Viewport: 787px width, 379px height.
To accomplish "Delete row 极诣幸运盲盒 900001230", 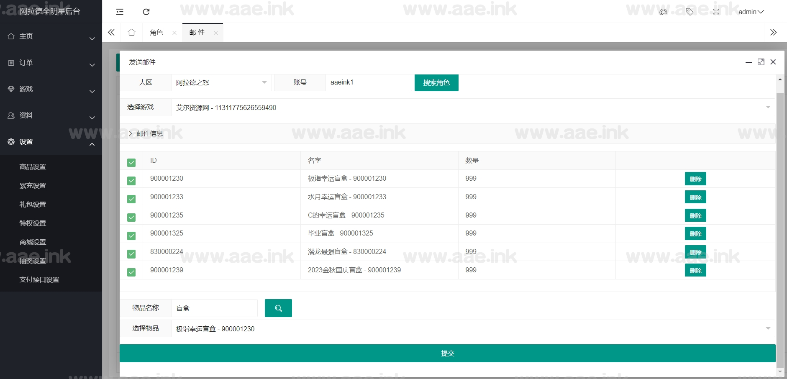I will click(x=695, y=179).
